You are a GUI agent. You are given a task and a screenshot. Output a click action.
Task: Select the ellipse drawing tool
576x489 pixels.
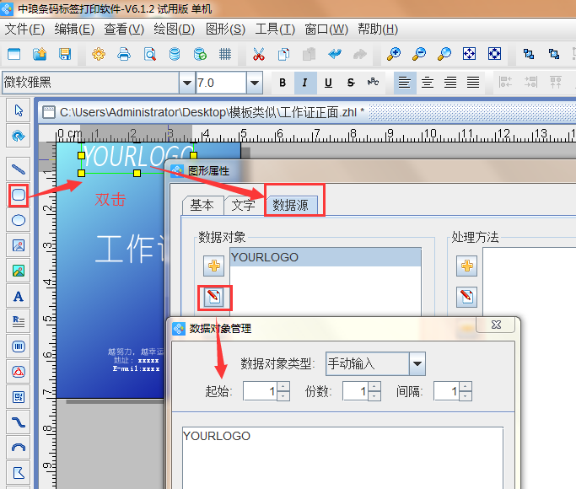click(18, 220)
